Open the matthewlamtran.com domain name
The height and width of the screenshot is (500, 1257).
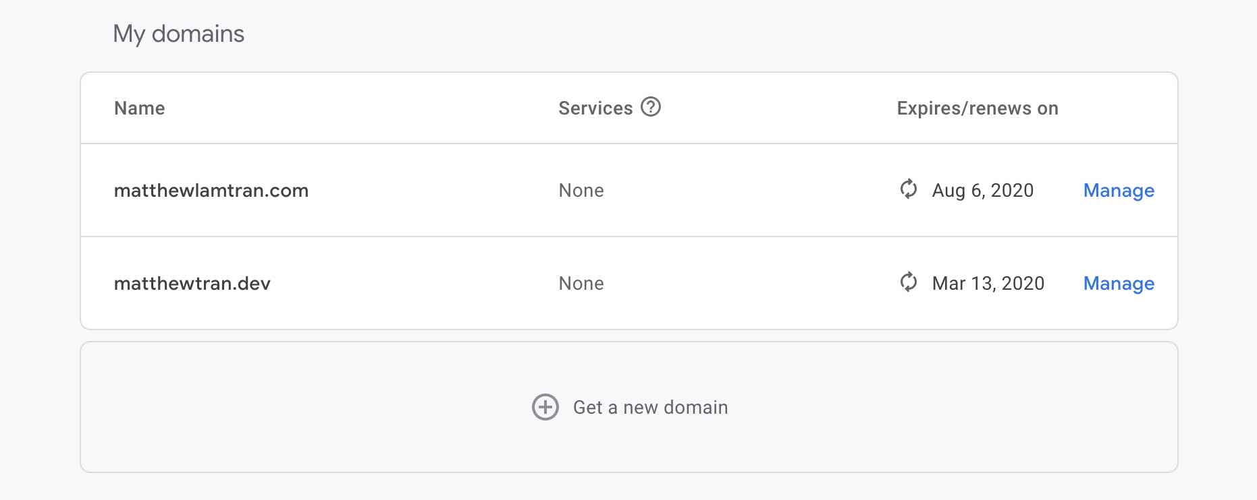(x=211, y=191)
